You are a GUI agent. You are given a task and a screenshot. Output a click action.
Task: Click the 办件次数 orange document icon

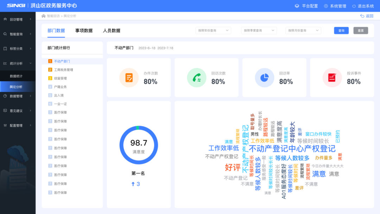point(129,78)
